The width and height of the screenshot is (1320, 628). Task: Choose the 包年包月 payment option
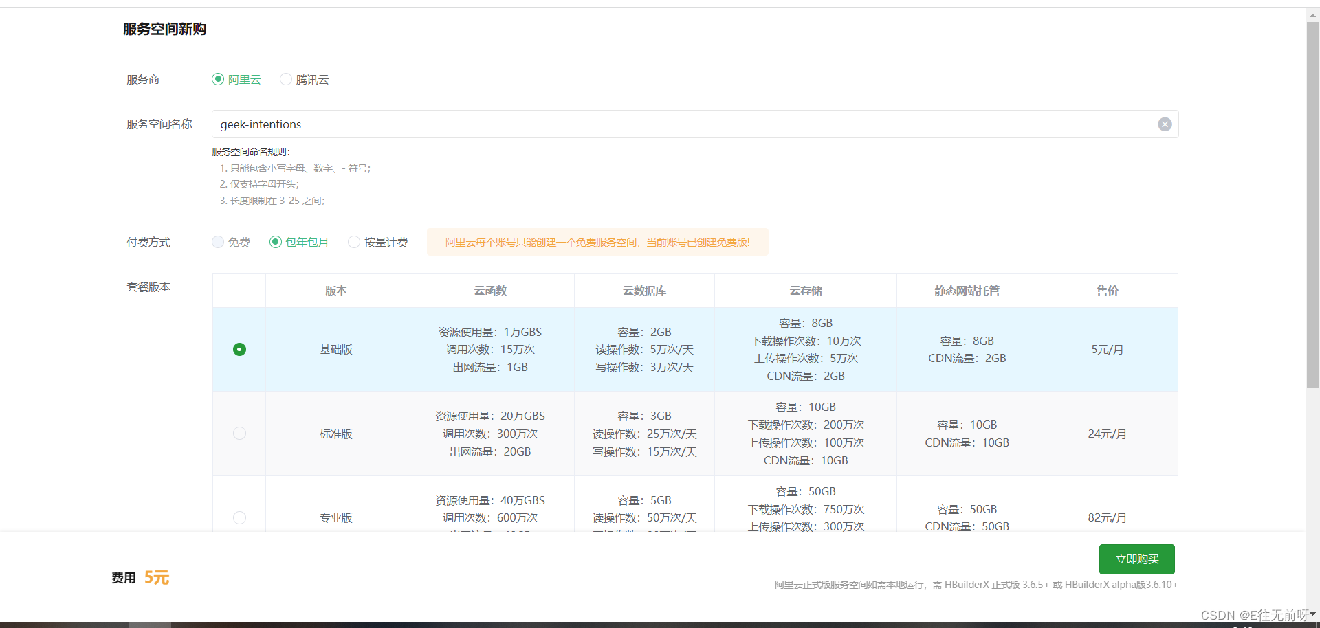[x=276, y=242]
